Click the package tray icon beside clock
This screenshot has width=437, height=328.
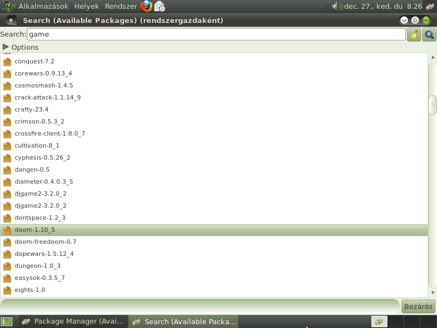pos(430,7)
